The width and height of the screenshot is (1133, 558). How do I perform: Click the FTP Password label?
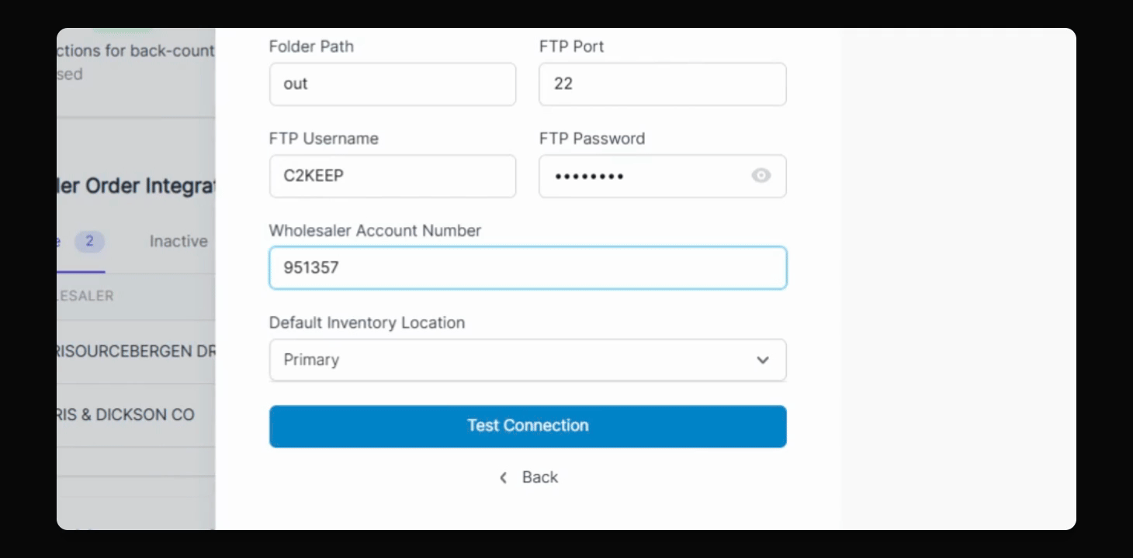point(591,138)
